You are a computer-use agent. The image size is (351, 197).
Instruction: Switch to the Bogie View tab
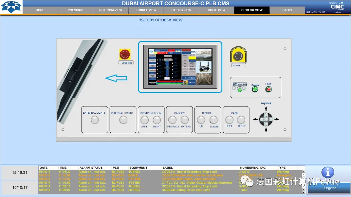[x=216, y=10]
